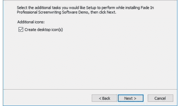Click the word "Next" in the instructions
180x106 pixels.
[x=111, y=12]
